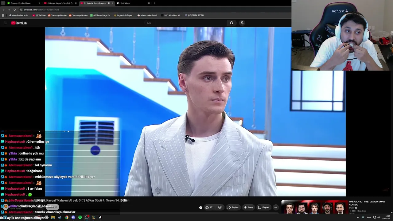Open the Legion Jolly Roger bookmark
The height and width of the screenshot is (221, 393).
coord(124,15)
